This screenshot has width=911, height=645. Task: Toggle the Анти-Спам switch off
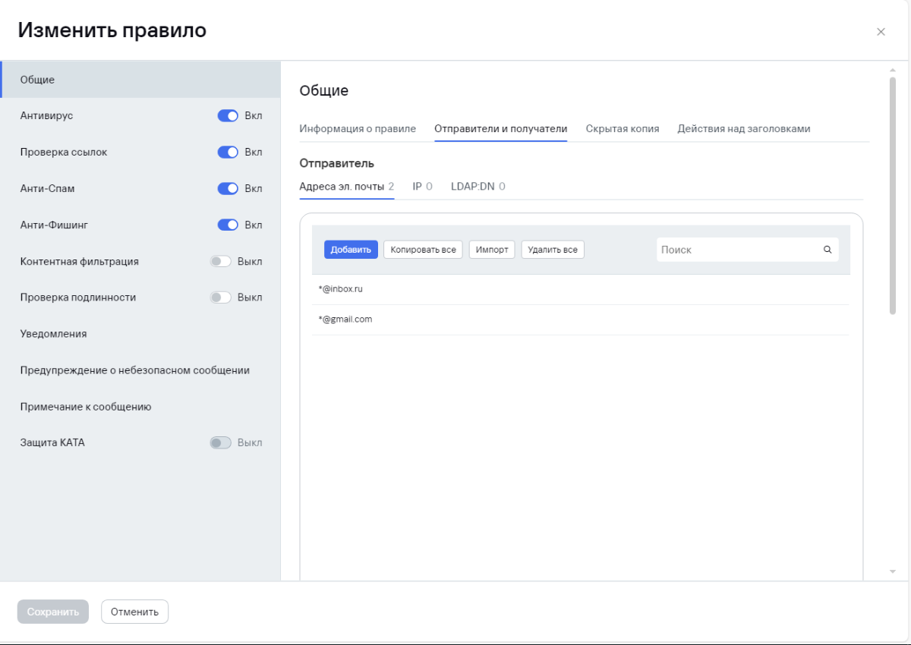click(x=228, y=189)
